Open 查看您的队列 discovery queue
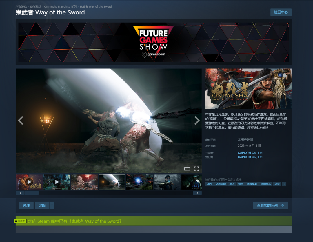Image resolution: width=313 pixels, height=242 pixels. [x=270, y=205]
